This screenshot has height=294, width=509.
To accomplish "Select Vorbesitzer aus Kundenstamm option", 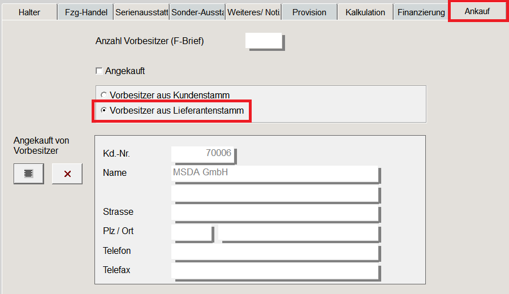I will pyautogui.click(x=103, y=95).
